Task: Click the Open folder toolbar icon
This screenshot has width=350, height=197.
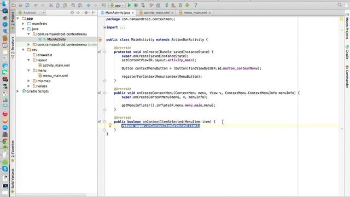Action: [x=14, y=5]
